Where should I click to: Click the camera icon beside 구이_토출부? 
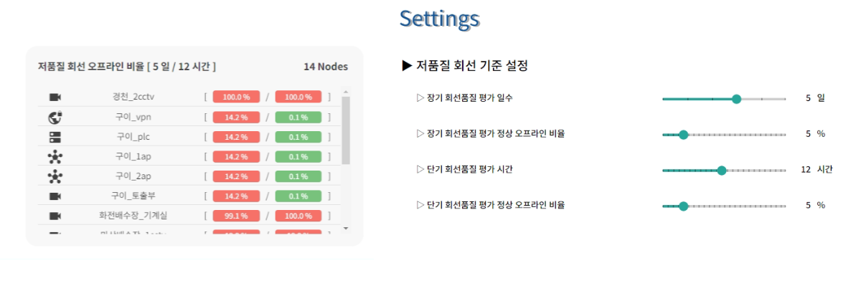click(x=55, y=196)
